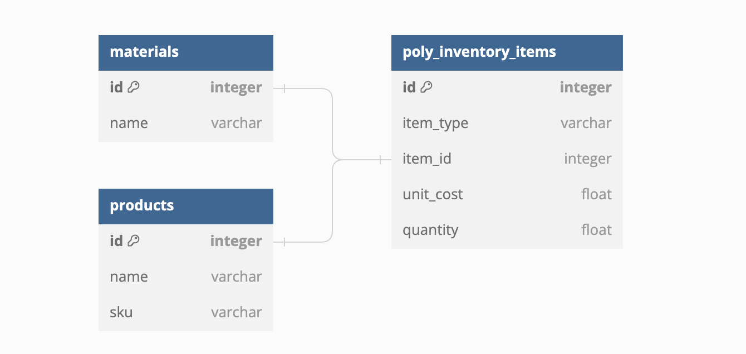Click relationship connector next to materials id
This screenshot has height=354, width=746.
coord(284,88)
